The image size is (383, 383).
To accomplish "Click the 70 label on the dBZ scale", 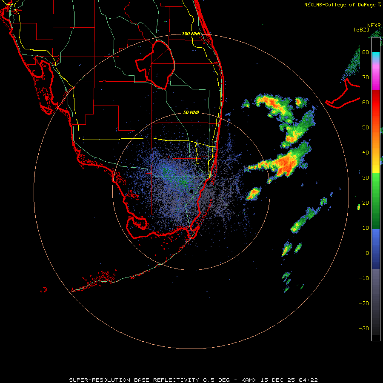I will (x=366, y=77).
